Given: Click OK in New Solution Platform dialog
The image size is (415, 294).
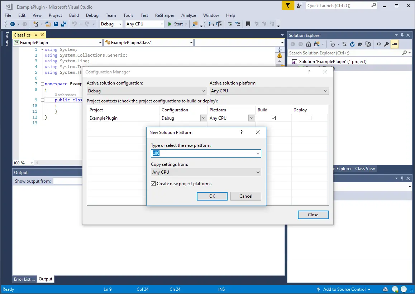Looking at the screenshot, I should pyautogui.click(x=212, y=196).
